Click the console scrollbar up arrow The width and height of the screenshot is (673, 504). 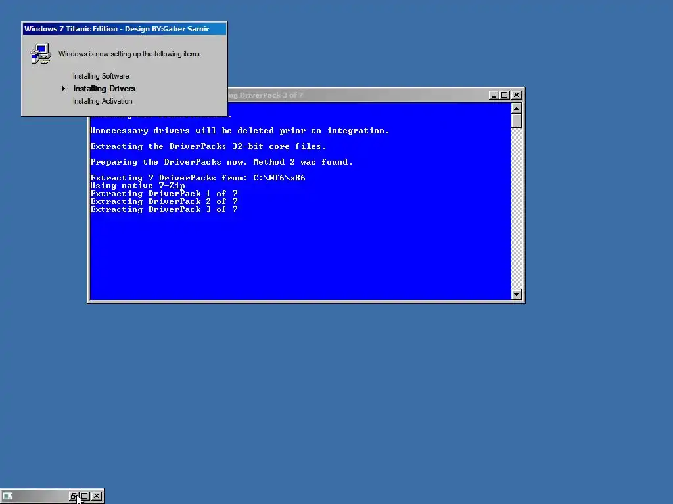tap(517, 108)
